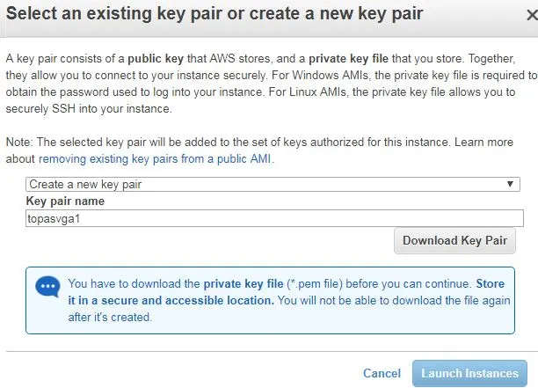Click the blue speech bubble info icon

(47, 286)
